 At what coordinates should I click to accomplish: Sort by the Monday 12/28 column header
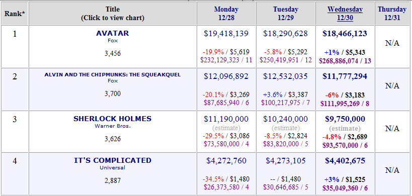click(226, 14)
